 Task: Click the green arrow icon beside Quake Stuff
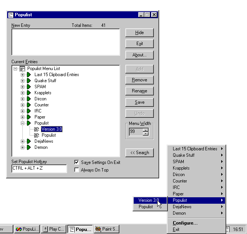pyautogui.click(x=29, y=81)
